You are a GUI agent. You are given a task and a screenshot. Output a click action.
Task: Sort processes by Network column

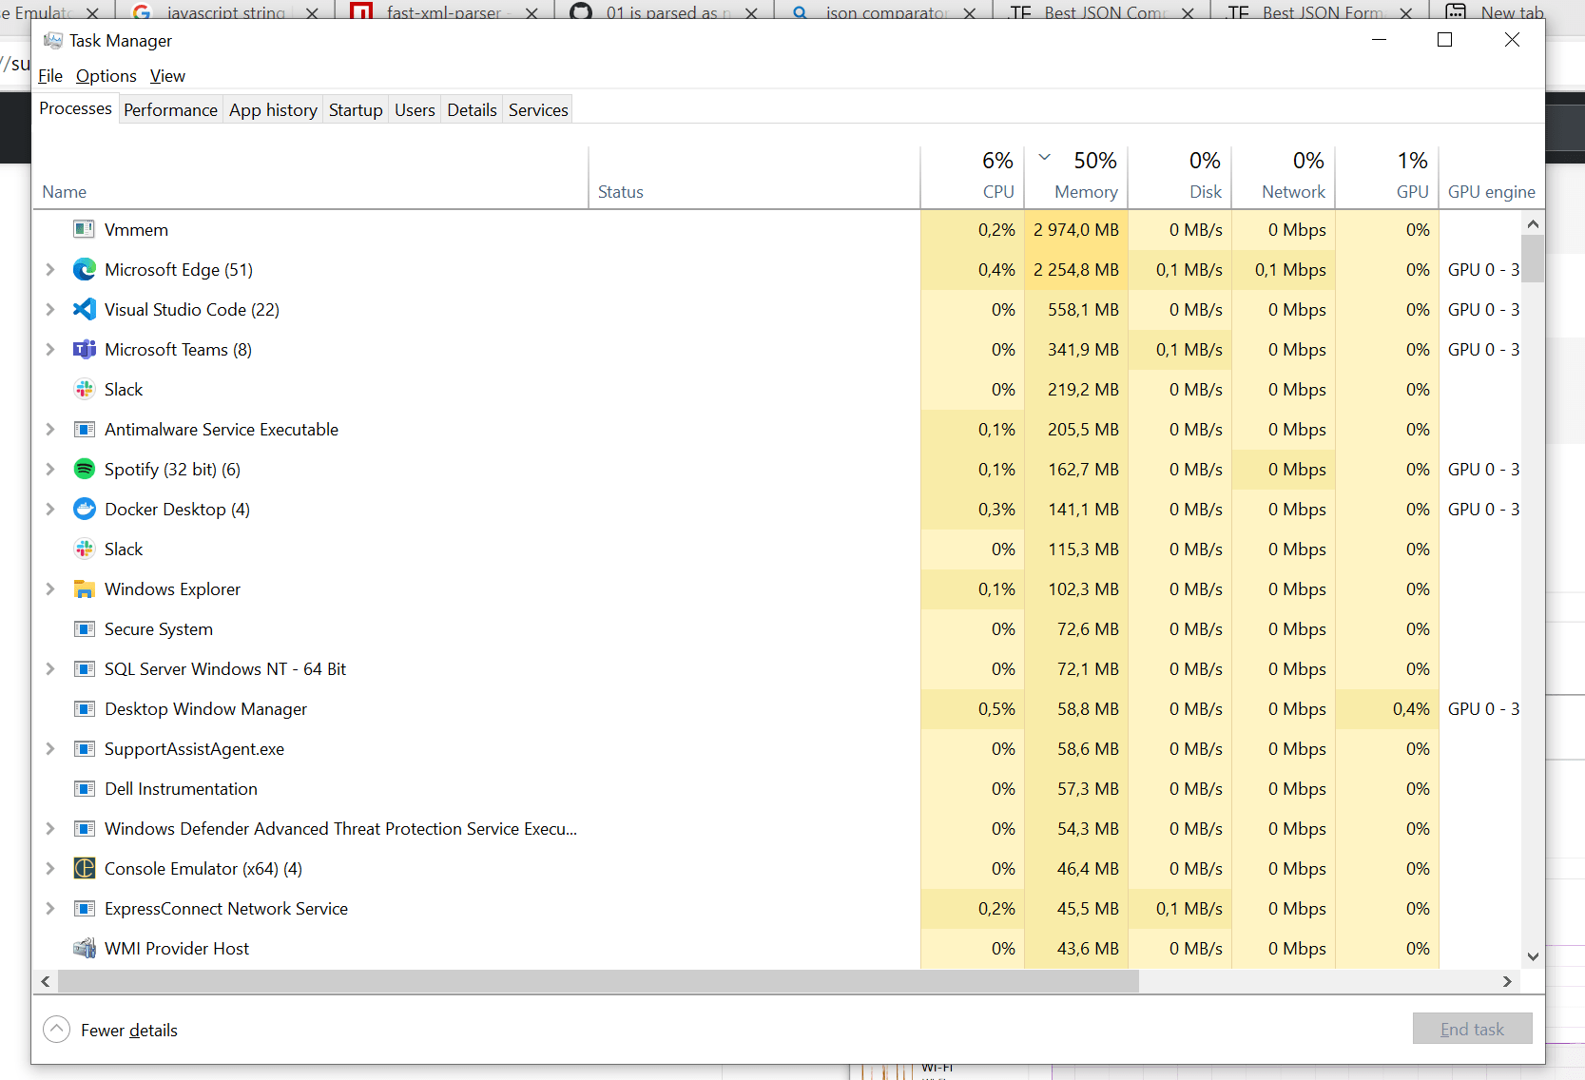point(1284,178)
